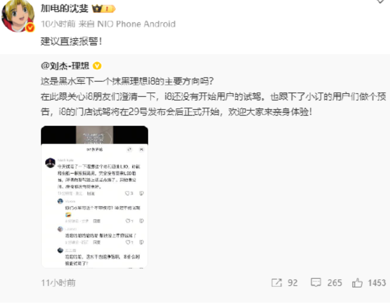Click the username 加电的沈斐
The height and width of the screenshot is (304, 390).
(64, 8)
